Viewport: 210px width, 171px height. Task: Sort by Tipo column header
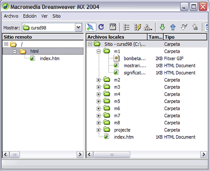click(185, 37)
